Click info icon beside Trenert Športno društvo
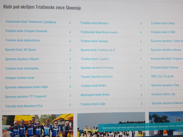The width and height of the screenshot is (183, 137). 141,76
